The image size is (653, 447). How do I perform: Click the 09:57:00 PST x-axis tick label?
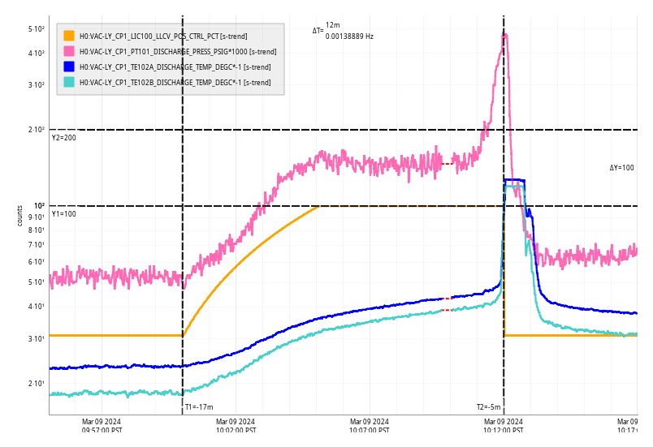coord(102,426)
